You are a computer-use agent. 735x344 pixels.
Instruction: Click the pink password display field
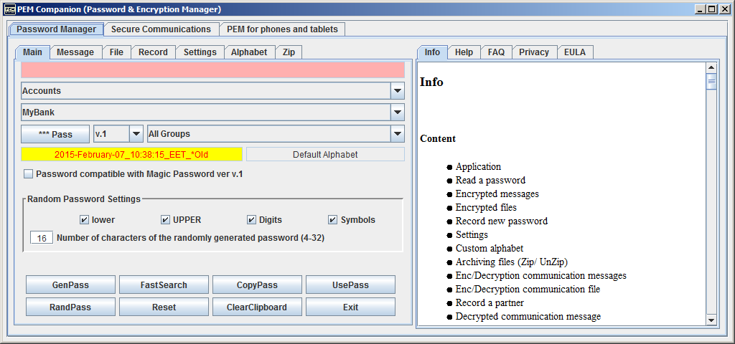212,70
